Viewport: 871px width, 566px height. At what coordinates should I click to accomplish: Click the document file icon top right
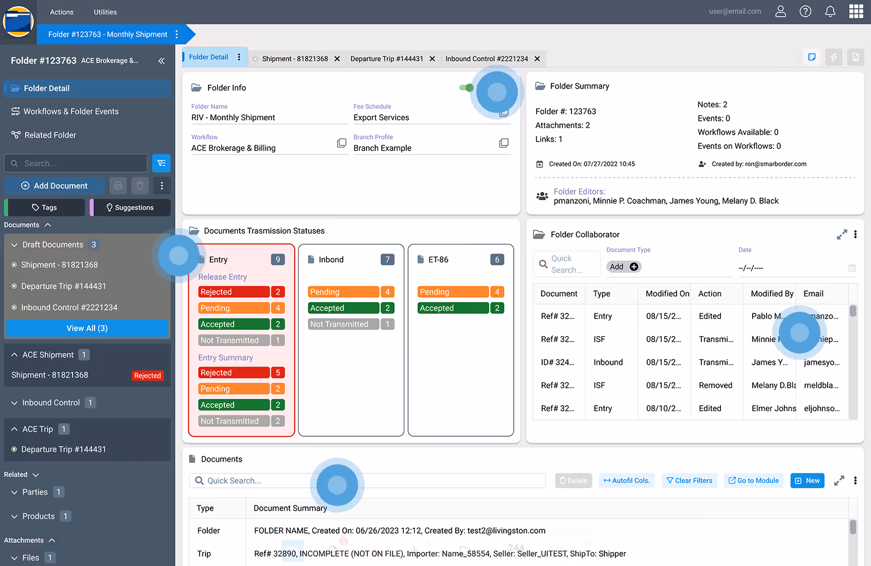(x=856, y=57)
